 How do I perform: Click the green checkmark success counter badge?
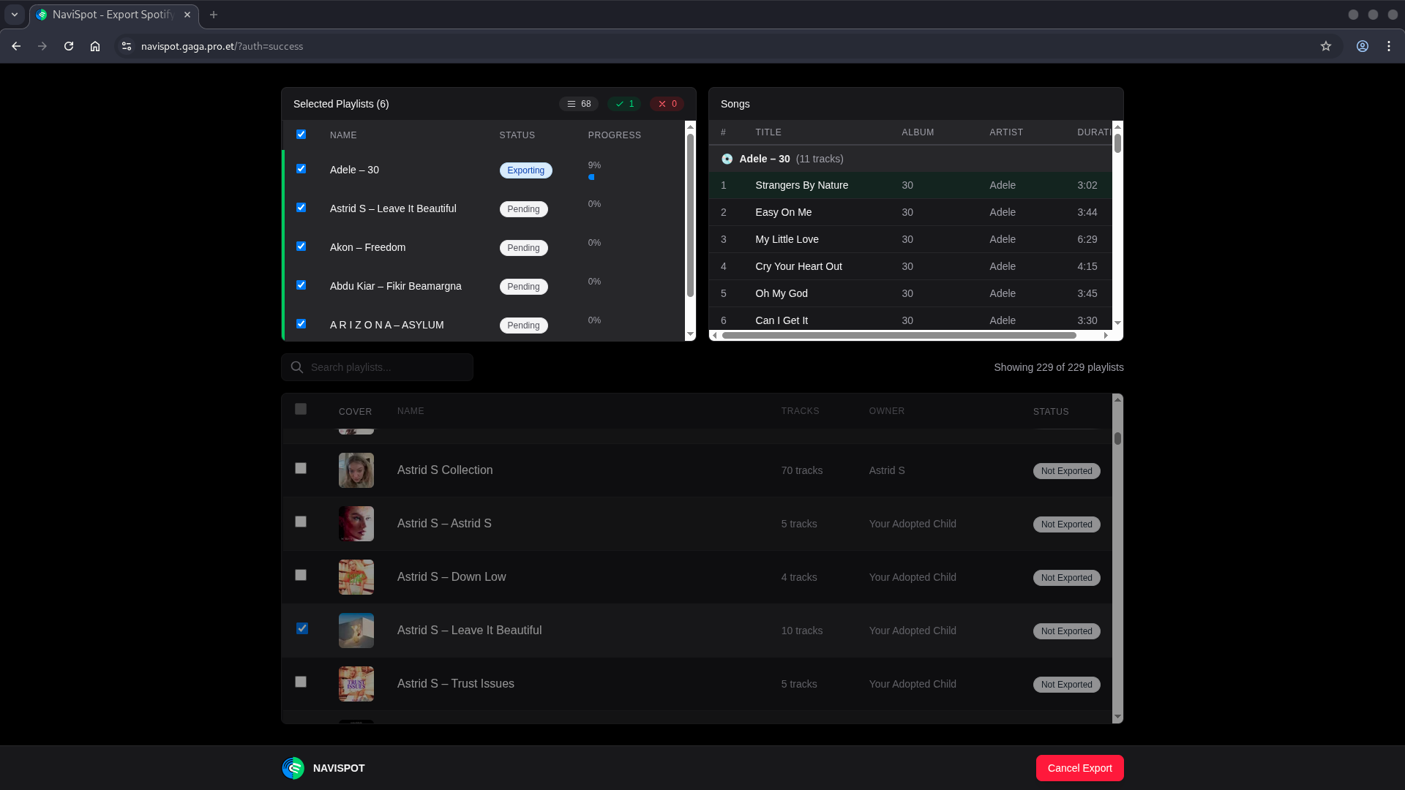coord(624,103)
